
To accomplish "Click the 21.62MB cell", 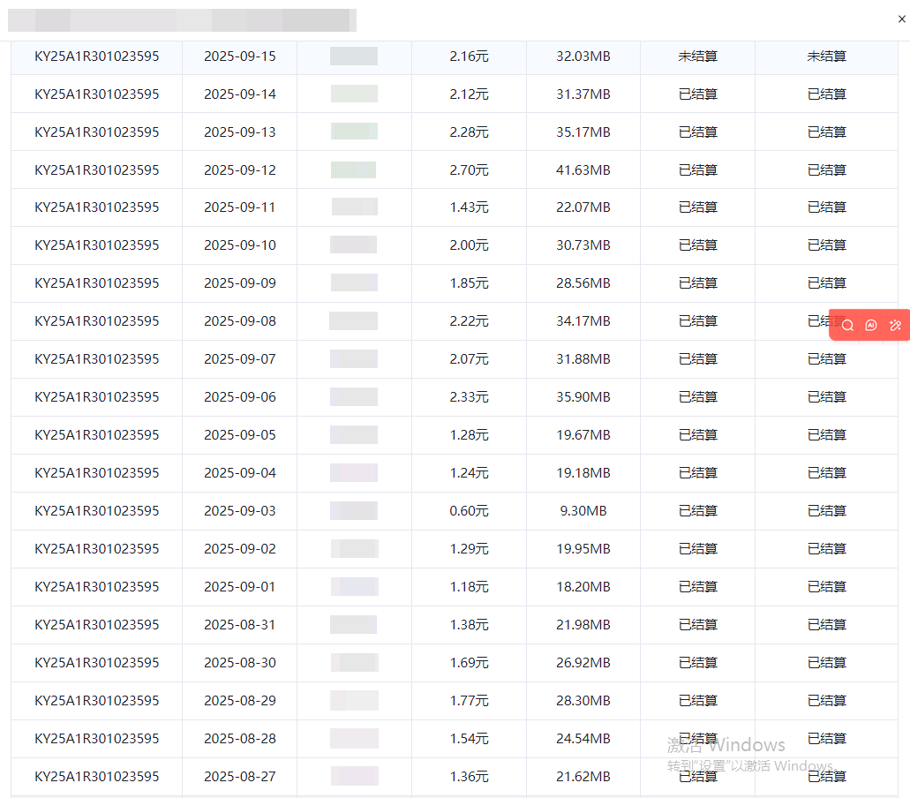I will pyautogui.click(x=583, y=777).
